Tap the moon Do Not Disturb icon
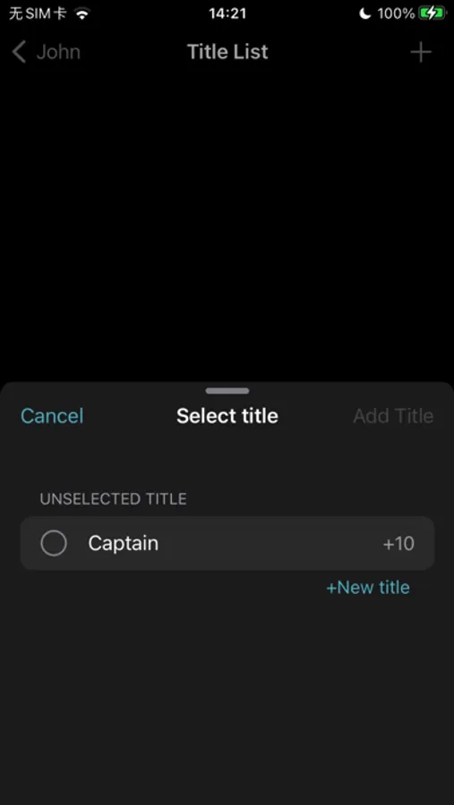 (x=365, y=13)
